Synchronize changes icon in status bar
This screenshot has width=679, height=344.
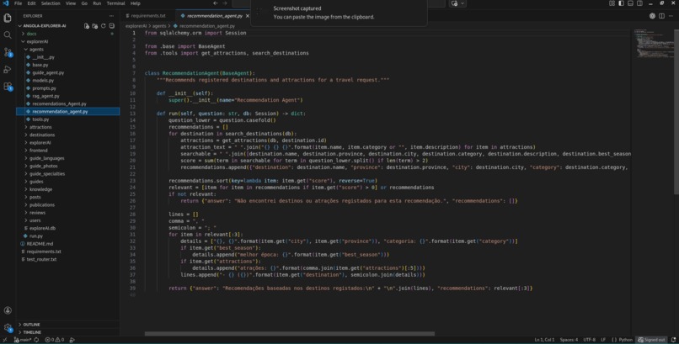click(36, 340)
